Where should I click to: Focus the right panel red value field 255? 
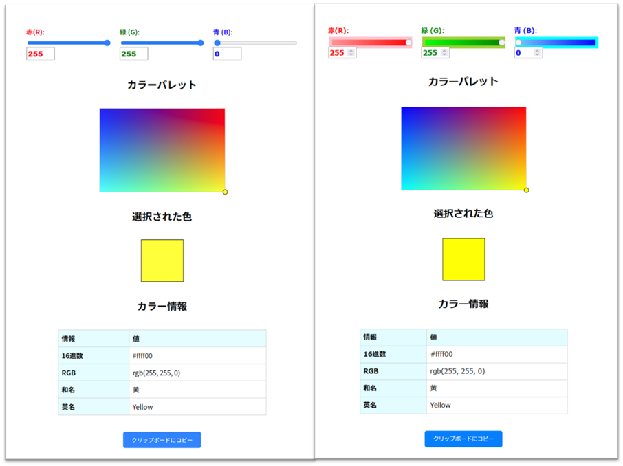[x=342, y=52]
